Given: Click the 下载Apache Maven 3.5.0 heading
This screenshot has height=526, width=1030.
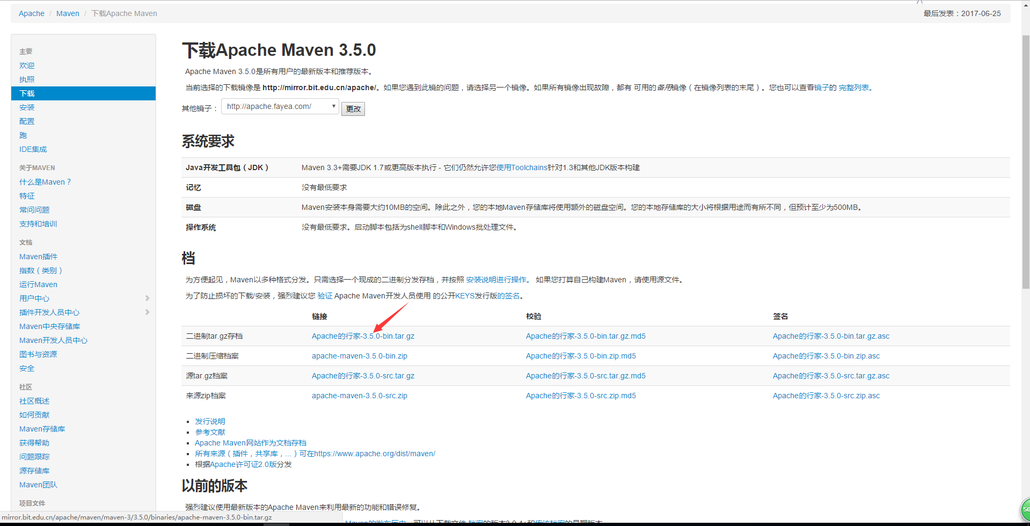Looking at the screenshot, I should tap(279, 50).
